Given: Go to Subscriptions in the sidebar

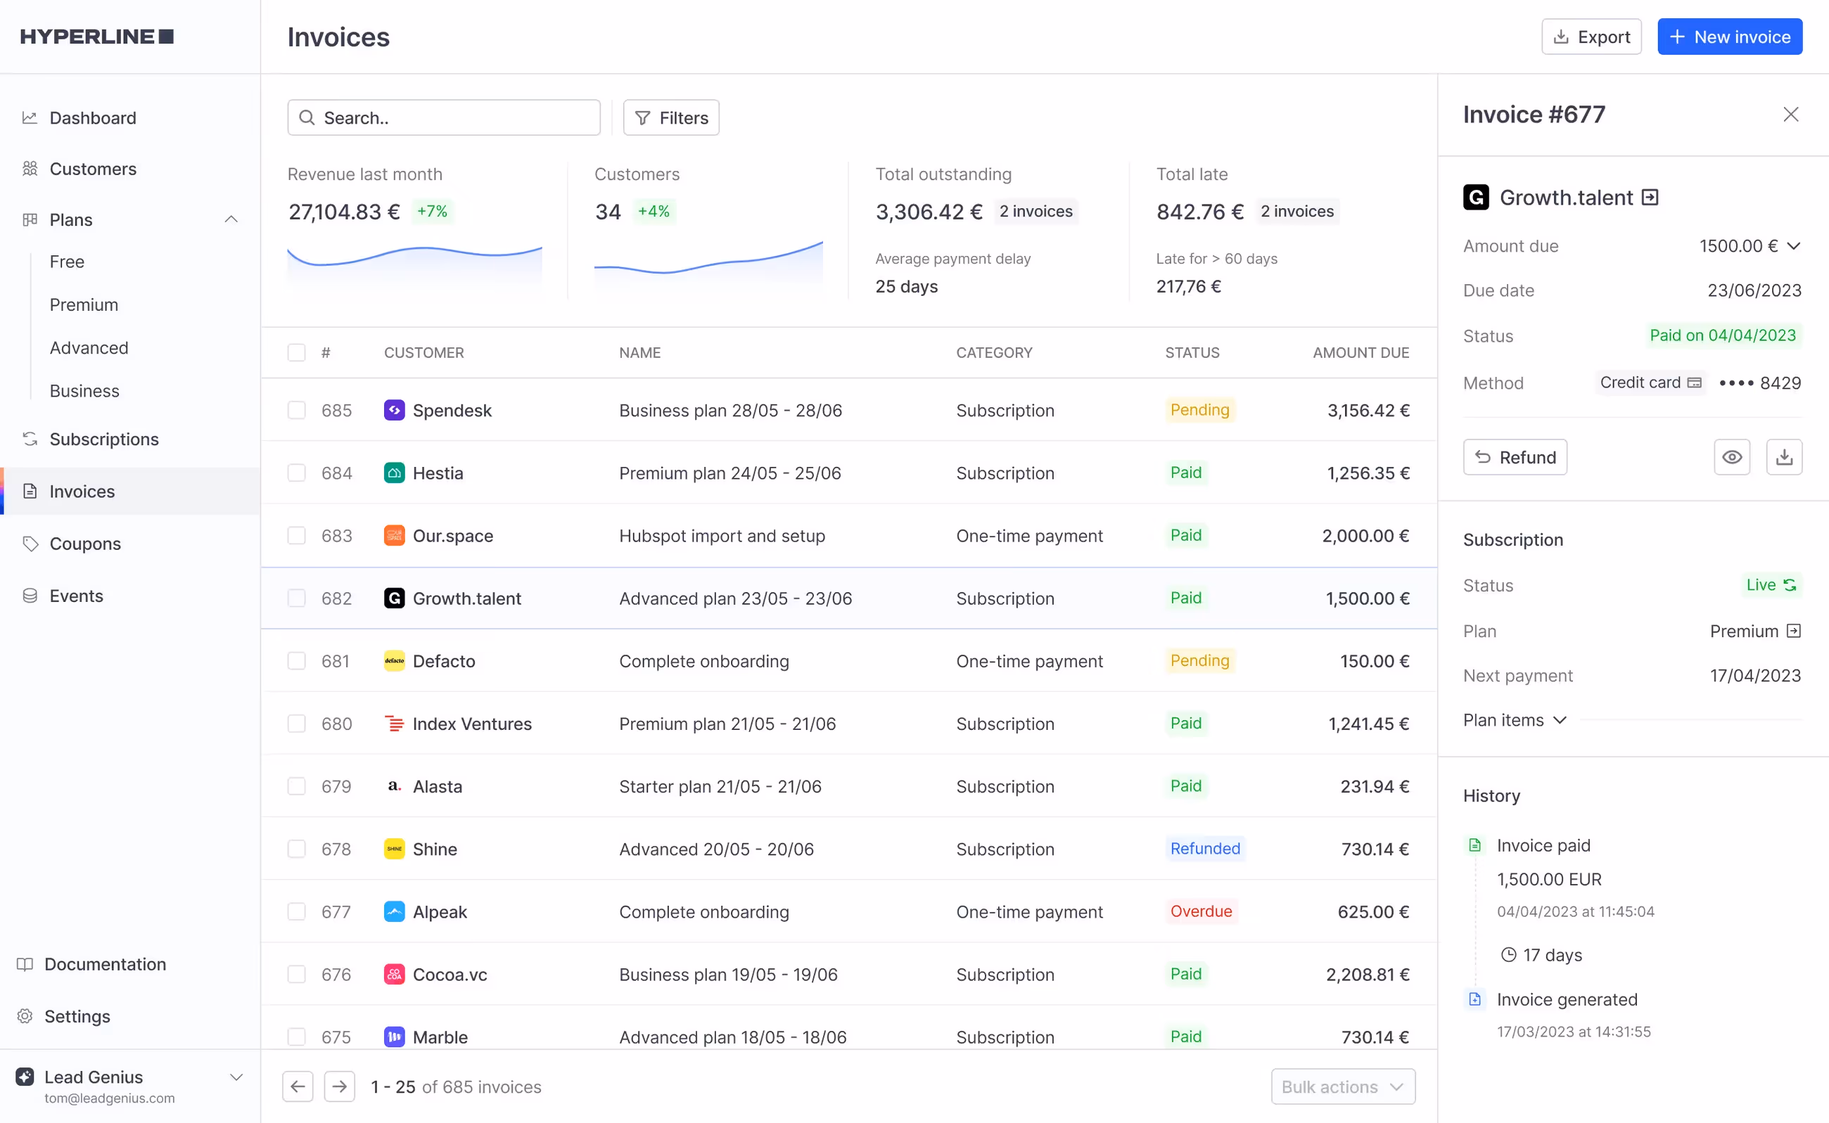Looking at the screenshot, I should (104, 439).
